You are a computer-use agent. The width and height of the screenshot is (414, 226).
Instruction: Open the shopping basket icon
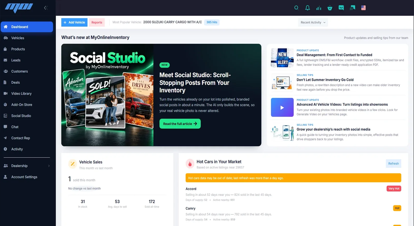point(330,8)
